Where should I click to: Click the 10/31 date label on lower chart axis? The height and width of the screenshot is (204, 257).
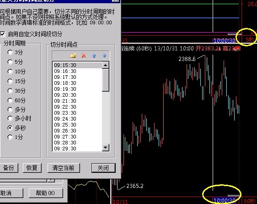pyautogui.click(x=120, y=202)
